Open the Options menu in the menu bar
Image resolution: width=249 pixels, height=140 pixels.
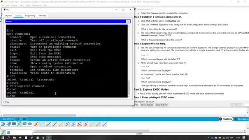coord(14,5)
